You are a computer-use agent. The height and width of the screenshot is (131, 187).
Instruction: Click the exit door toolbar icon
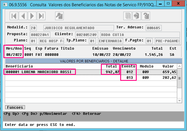click(x=137, y=16)
